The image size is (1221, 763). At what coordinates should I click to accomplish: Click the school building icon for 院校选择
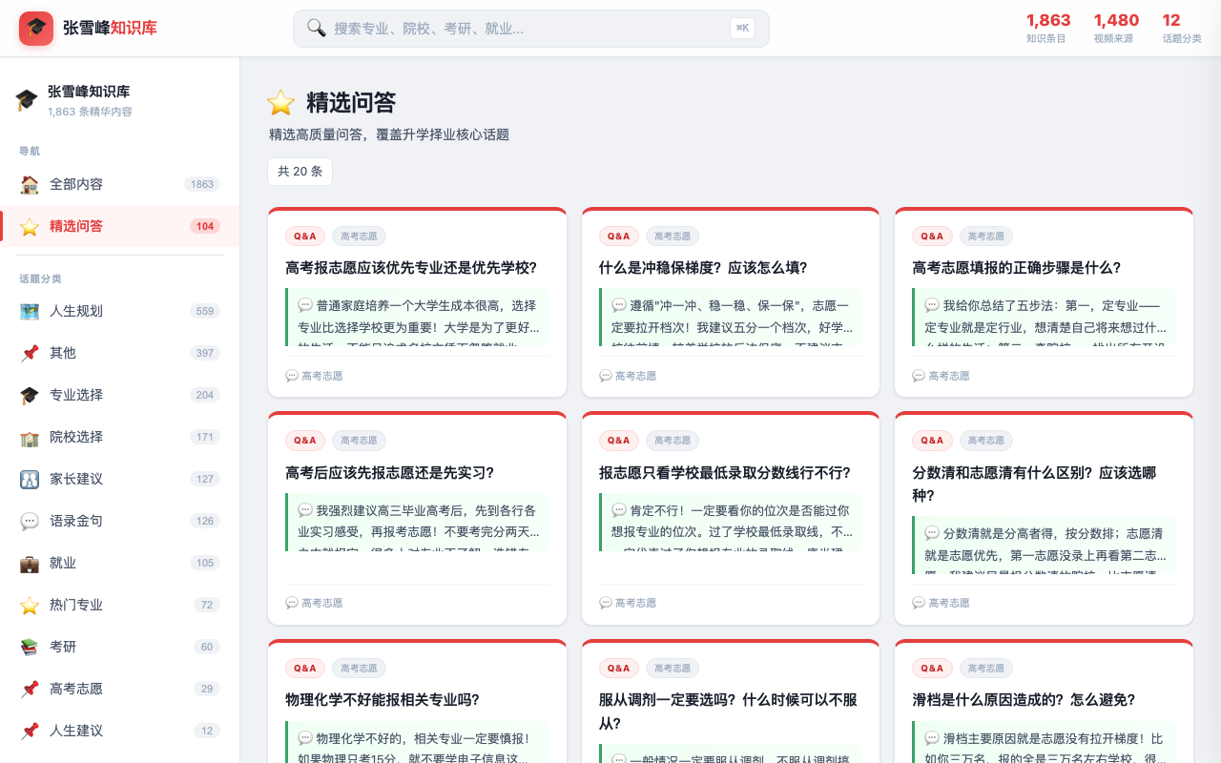tap(30, 437)
